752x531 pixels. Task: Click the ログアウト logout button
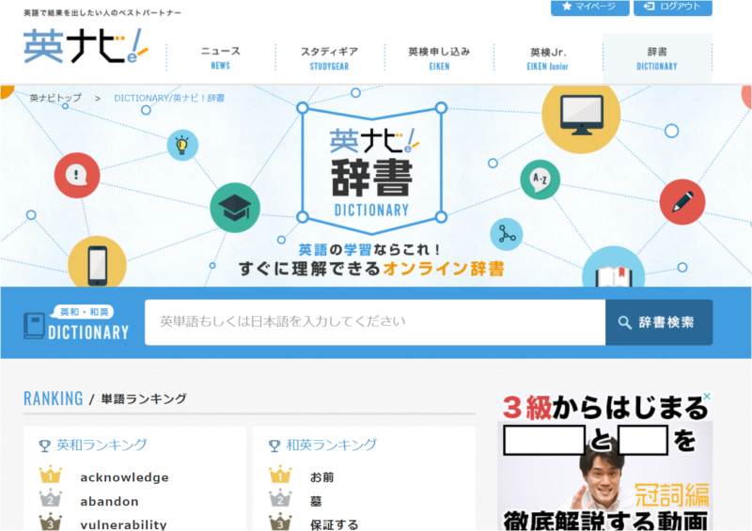pyautogui.click(x=672, y=8)
